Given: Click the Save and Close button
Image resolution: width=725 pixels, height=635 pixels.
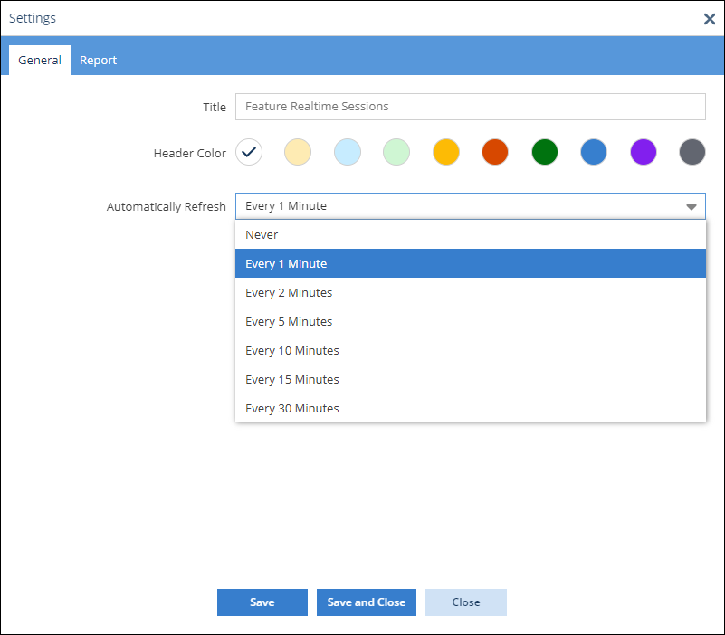Looking at the screenshot, I should [x=367, y=602].
